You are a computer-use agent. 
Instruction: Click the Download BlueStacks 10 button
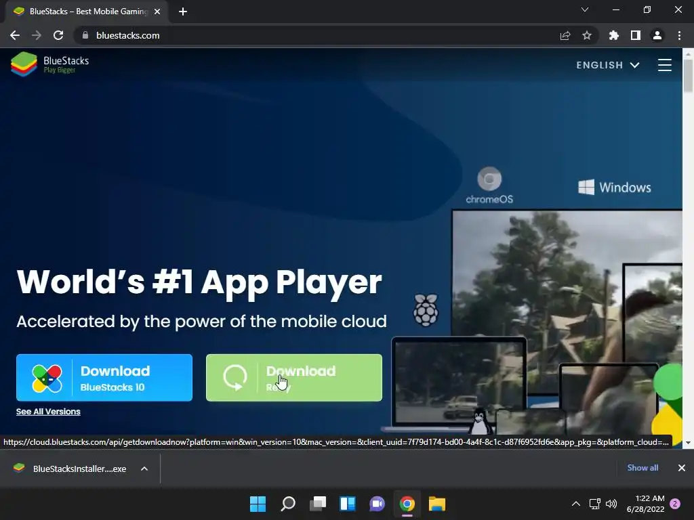tap(104, 378)
